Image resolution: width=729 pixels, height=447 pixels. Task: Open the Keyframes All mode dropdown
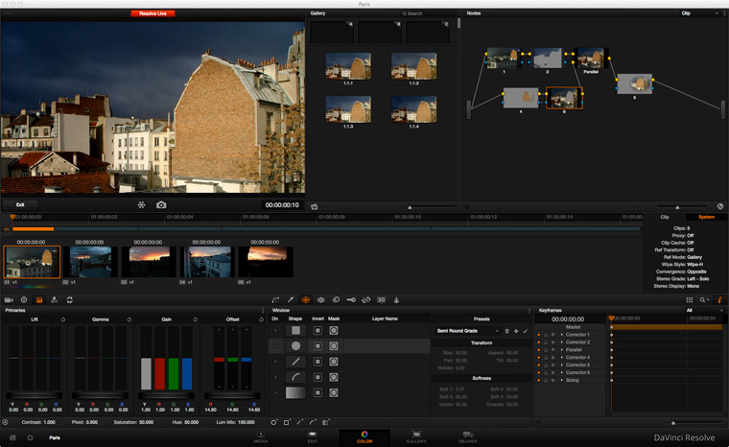point(705,310)
